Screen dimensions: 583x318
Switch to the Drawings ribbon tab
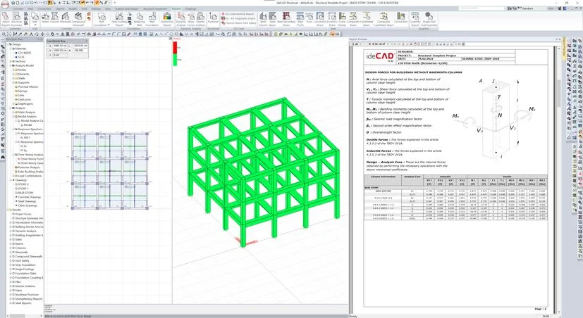coord(190,8)
